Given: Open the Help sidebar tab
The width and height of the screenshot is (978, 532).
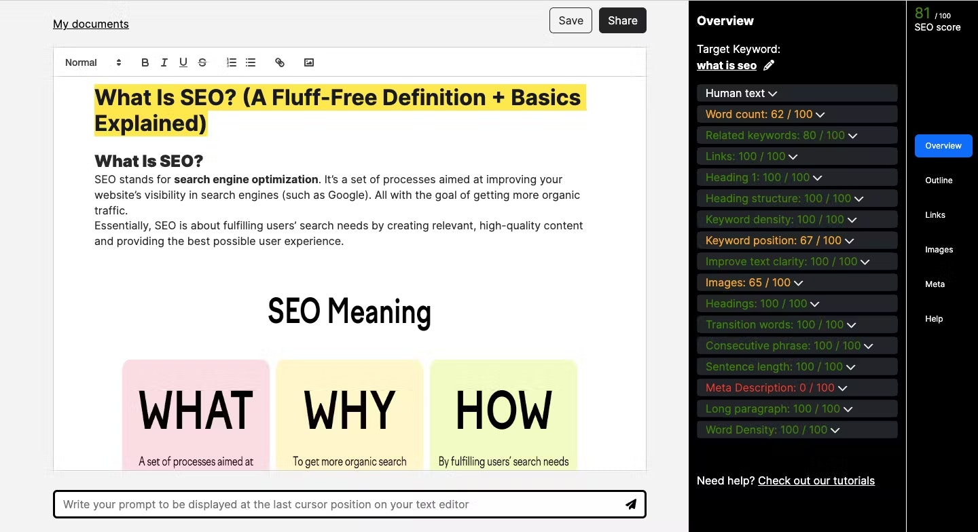Looking at the screenshot, I should (934, 319).
